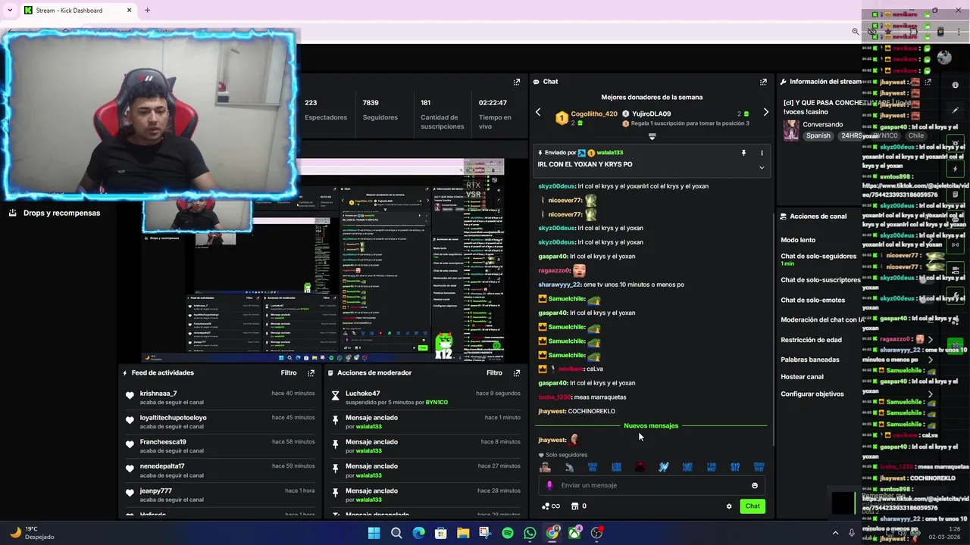970x545 pixels.
Task: Open channel points infinity balance
Action: pos(551,506)
